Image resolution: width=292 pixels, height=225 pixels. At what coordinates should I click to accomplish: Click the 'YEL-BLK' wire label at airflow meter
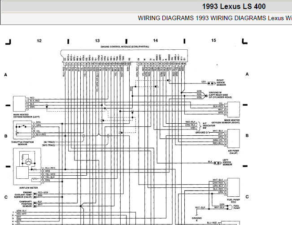pyautogui.click(x=50, y=177)
